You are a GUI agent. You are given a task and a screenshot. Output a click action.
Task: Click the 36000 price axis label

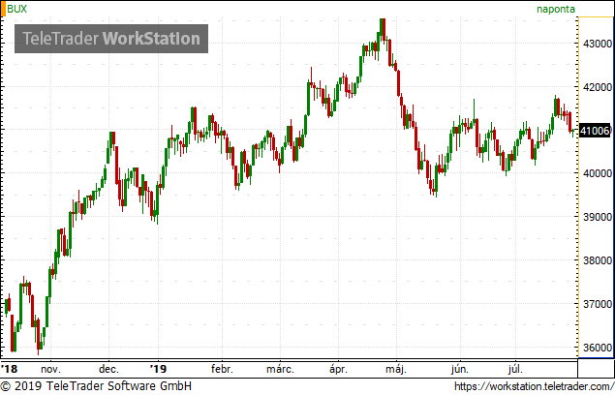(598, 348)
